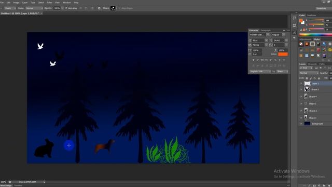Switch to the Character tab
The width and height of the screenshot is (332, 187).
click(254, 30)
